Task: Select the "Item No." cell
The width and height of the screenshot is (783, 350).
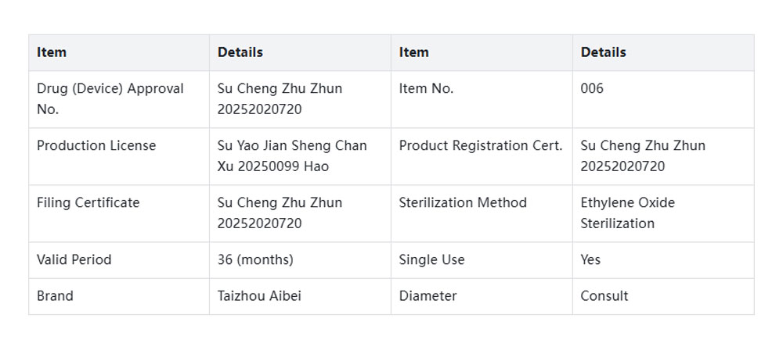Action: [x=426, y=88]
